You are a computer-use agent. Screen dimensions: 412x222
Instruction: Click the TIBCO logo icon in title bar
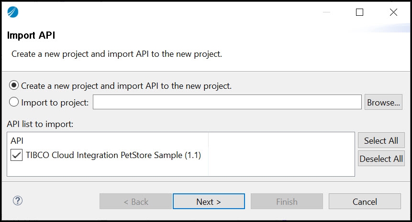coord(13,12)
